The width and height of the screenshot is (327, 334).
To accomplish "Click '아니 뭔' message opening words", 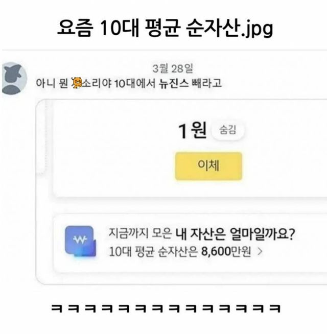I will coord(52,83).
